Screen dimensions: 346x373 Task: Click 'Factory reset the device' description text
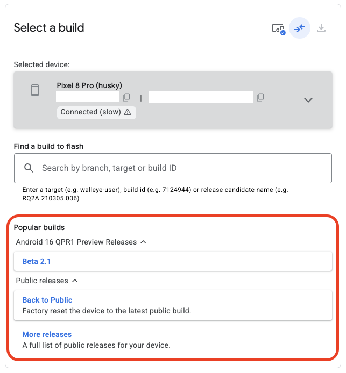(107, 311)
